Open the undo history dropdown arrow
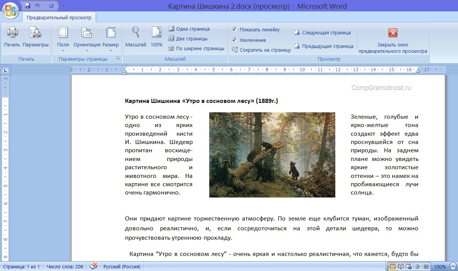This screenshot has height=271, width=458. pyautogui.click(x=43, y=6)
